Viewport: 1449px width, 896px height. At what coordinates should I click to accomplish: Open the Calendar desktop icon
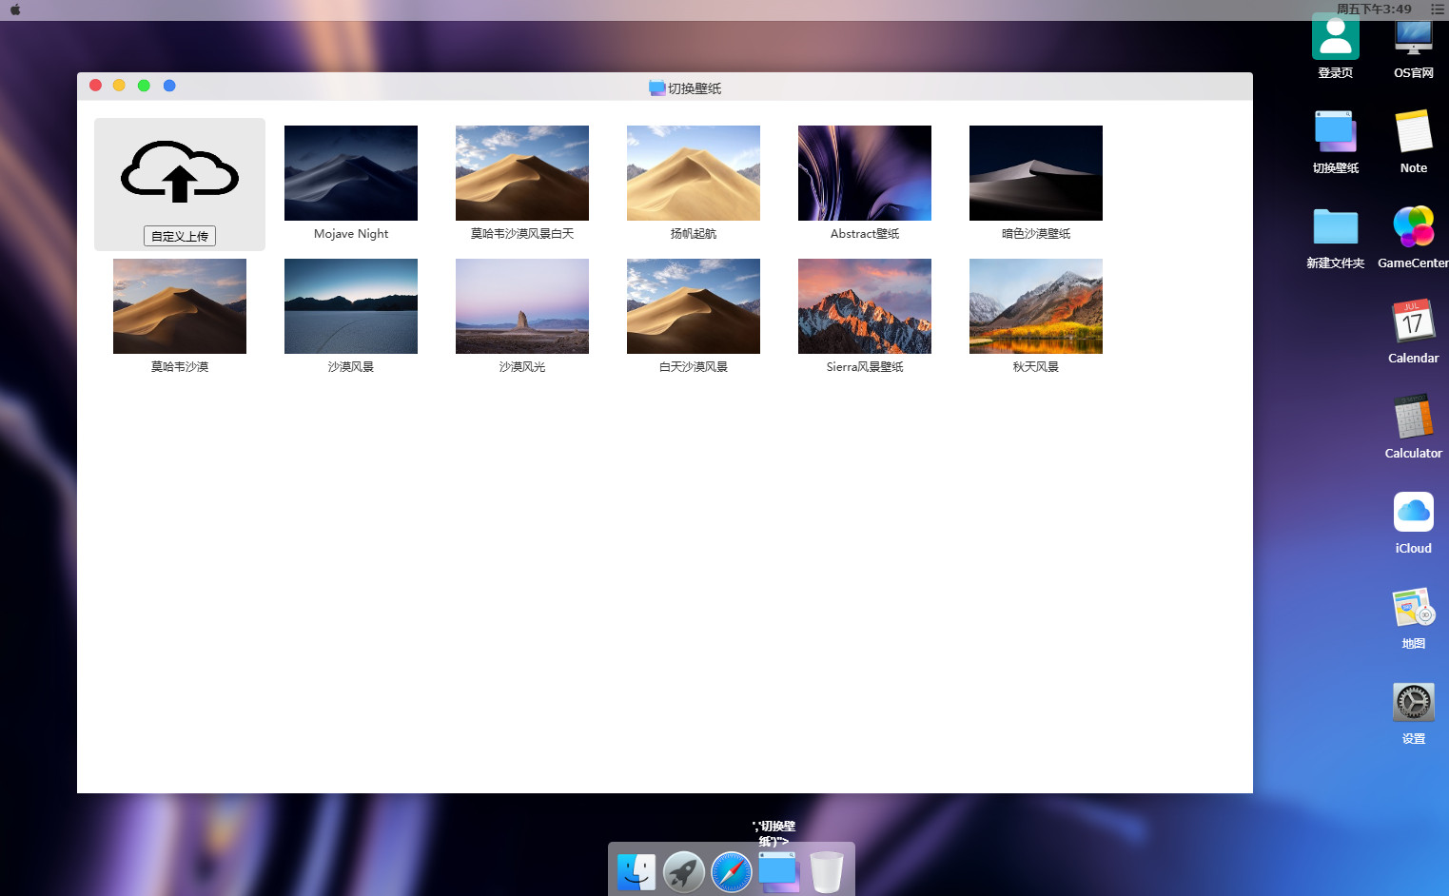1413,322
